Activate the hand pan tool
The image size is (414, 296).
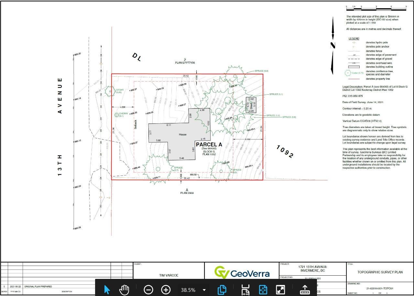tap(124, 290)
